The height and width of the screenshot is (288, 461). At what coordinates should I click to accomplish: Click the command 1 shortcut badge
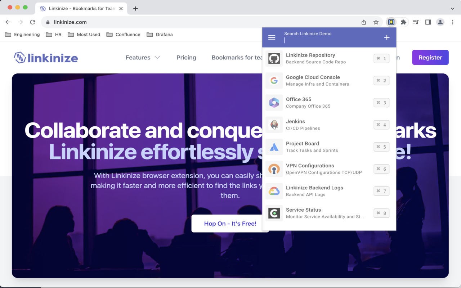(x=381, y=58)
